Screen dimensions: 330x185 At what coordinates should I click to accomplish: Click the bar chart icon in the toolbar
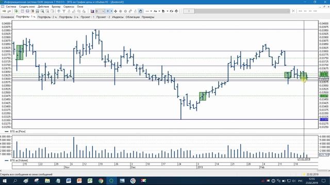(92, 11)
